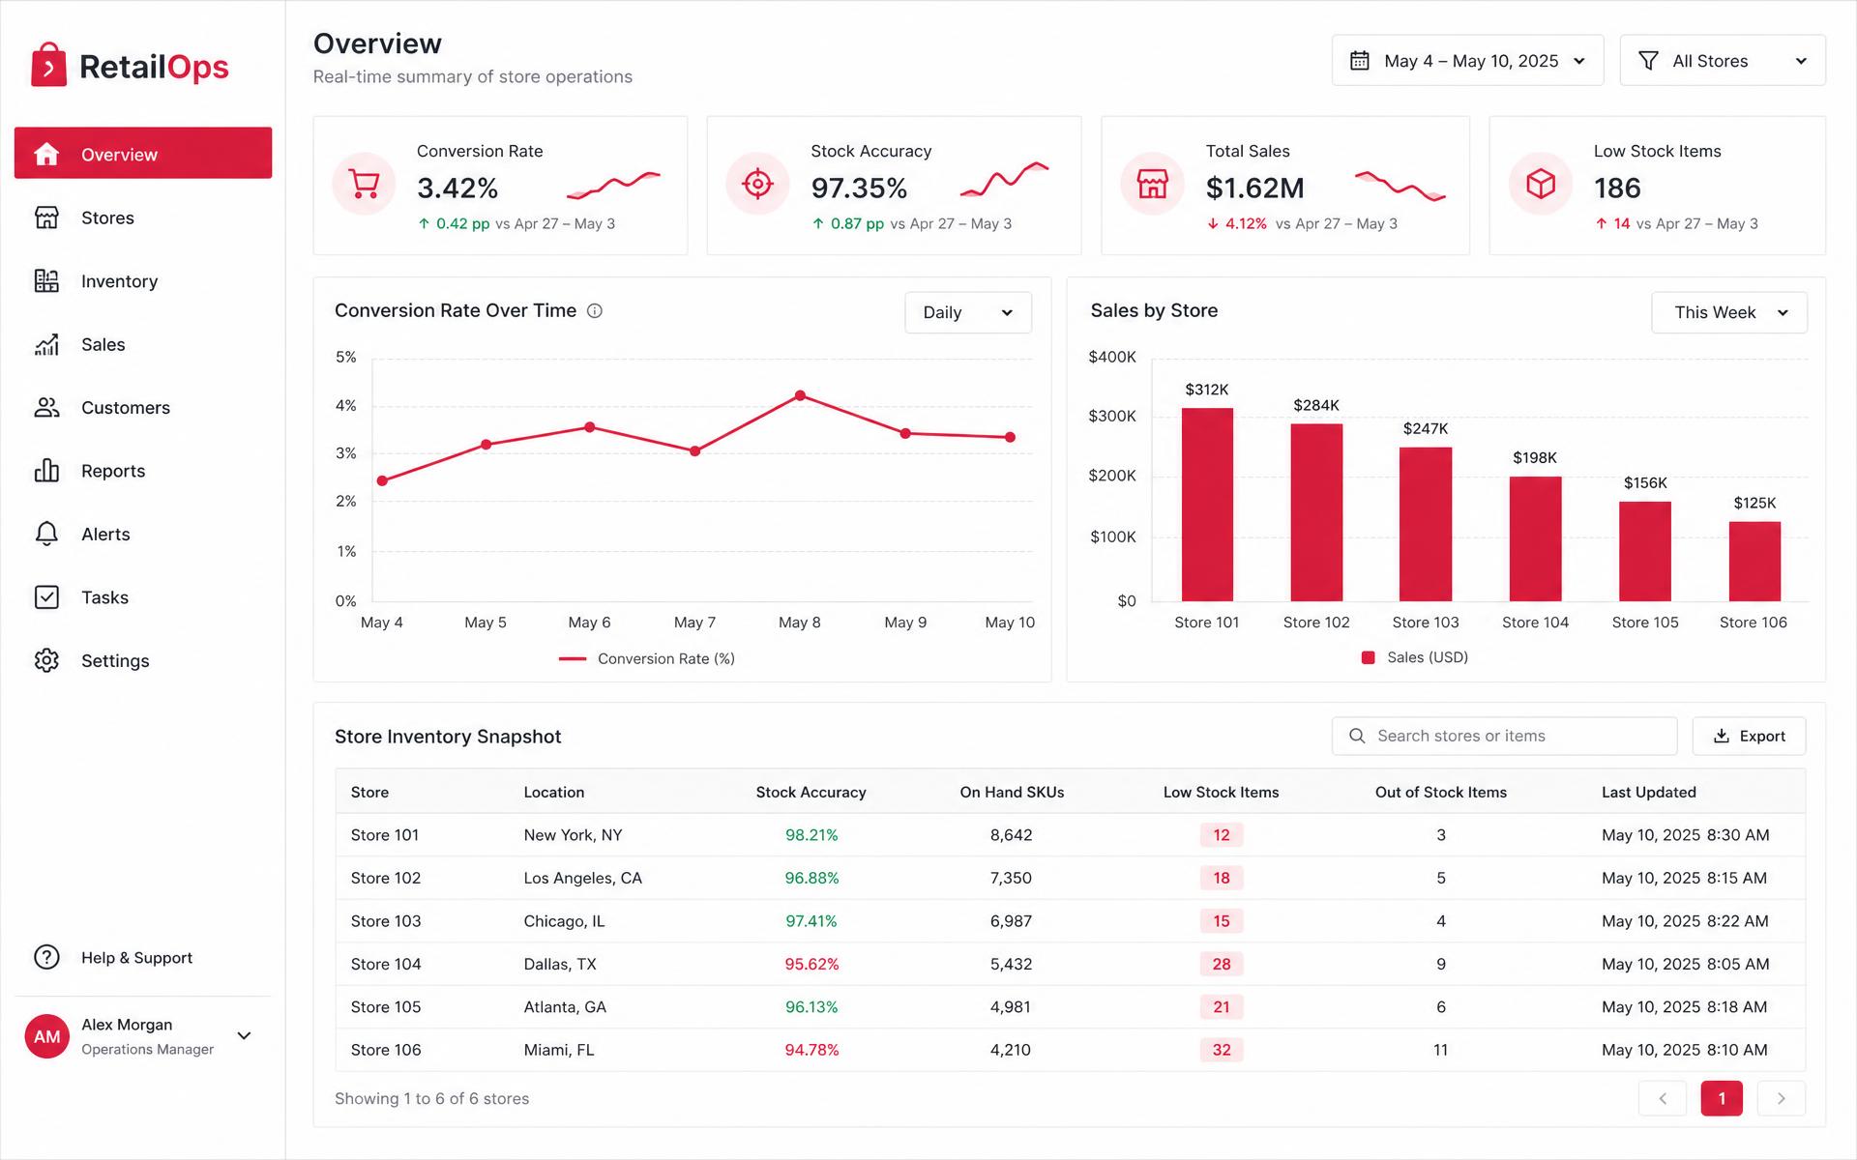
Task: Click the low stock badge 32
Action: point(1222,1050)
